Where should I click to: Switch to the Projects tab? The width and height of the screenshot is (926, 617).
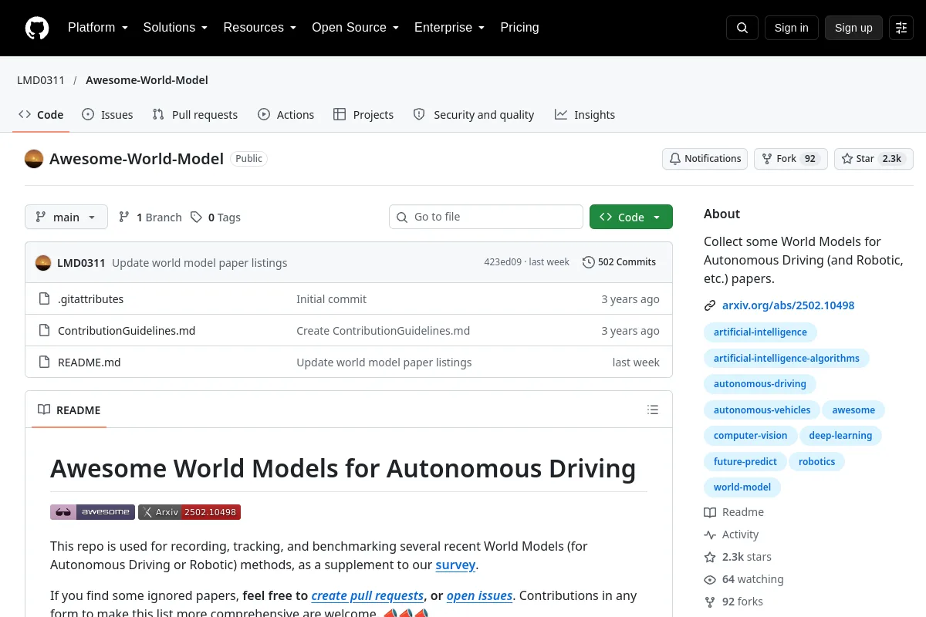tap(363, 115)
